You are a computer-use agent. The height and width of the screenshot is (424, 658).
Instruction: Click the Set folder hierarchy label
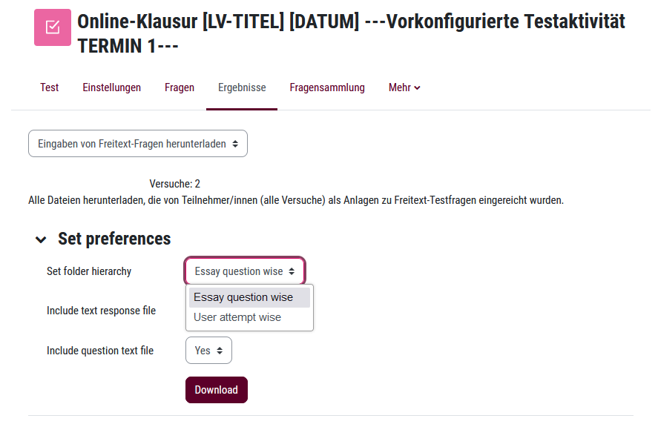[89, 271]
